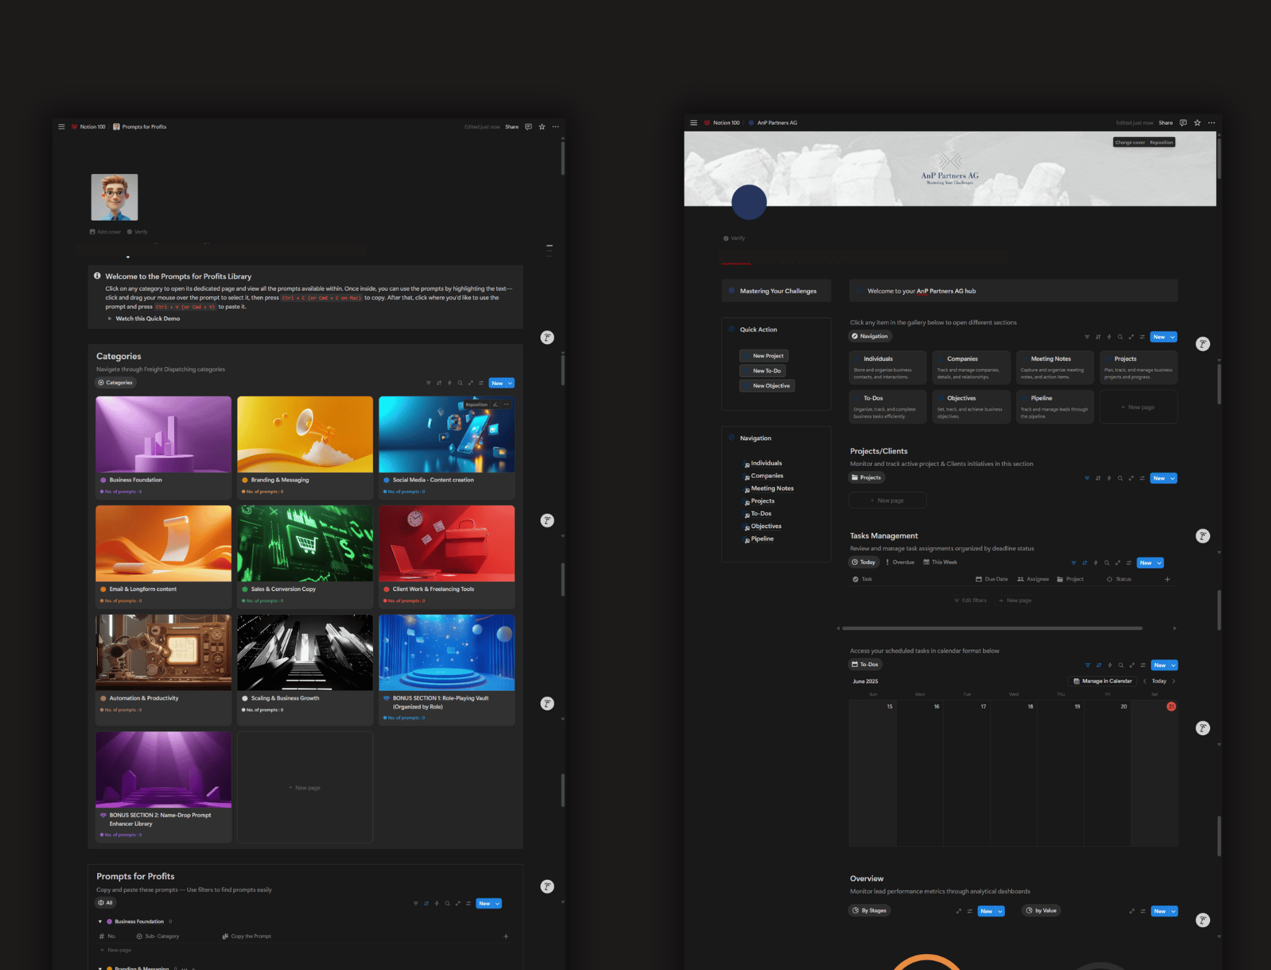Collapse Business Foundation group in Prompts table

(100, 922)
